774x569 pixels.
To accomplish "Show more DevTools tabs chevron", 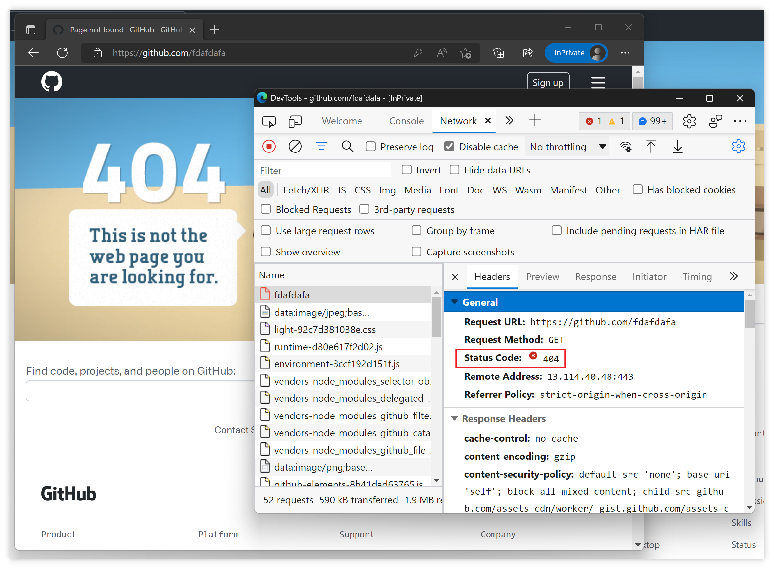I will (509, 121).
